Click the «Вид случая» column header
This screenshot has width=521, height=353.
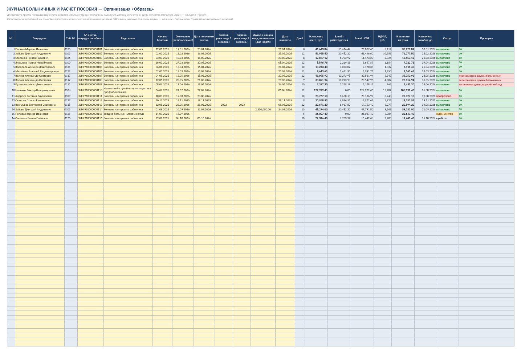(x=128, y=38)
